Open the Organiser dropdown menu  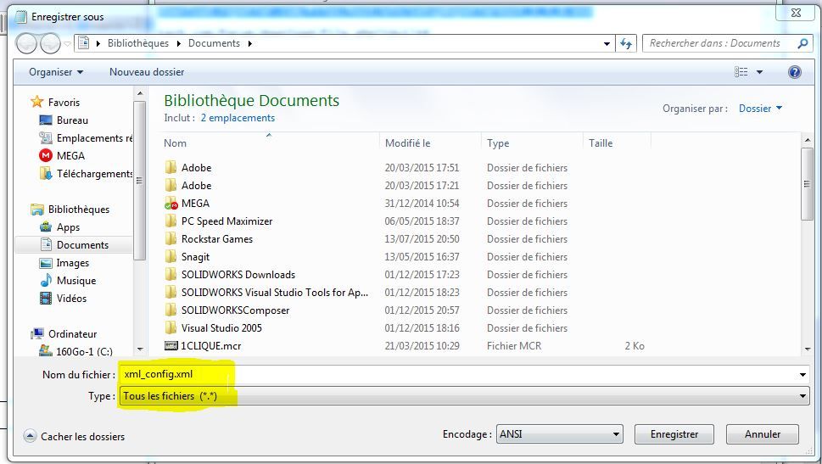pos(56,72)
